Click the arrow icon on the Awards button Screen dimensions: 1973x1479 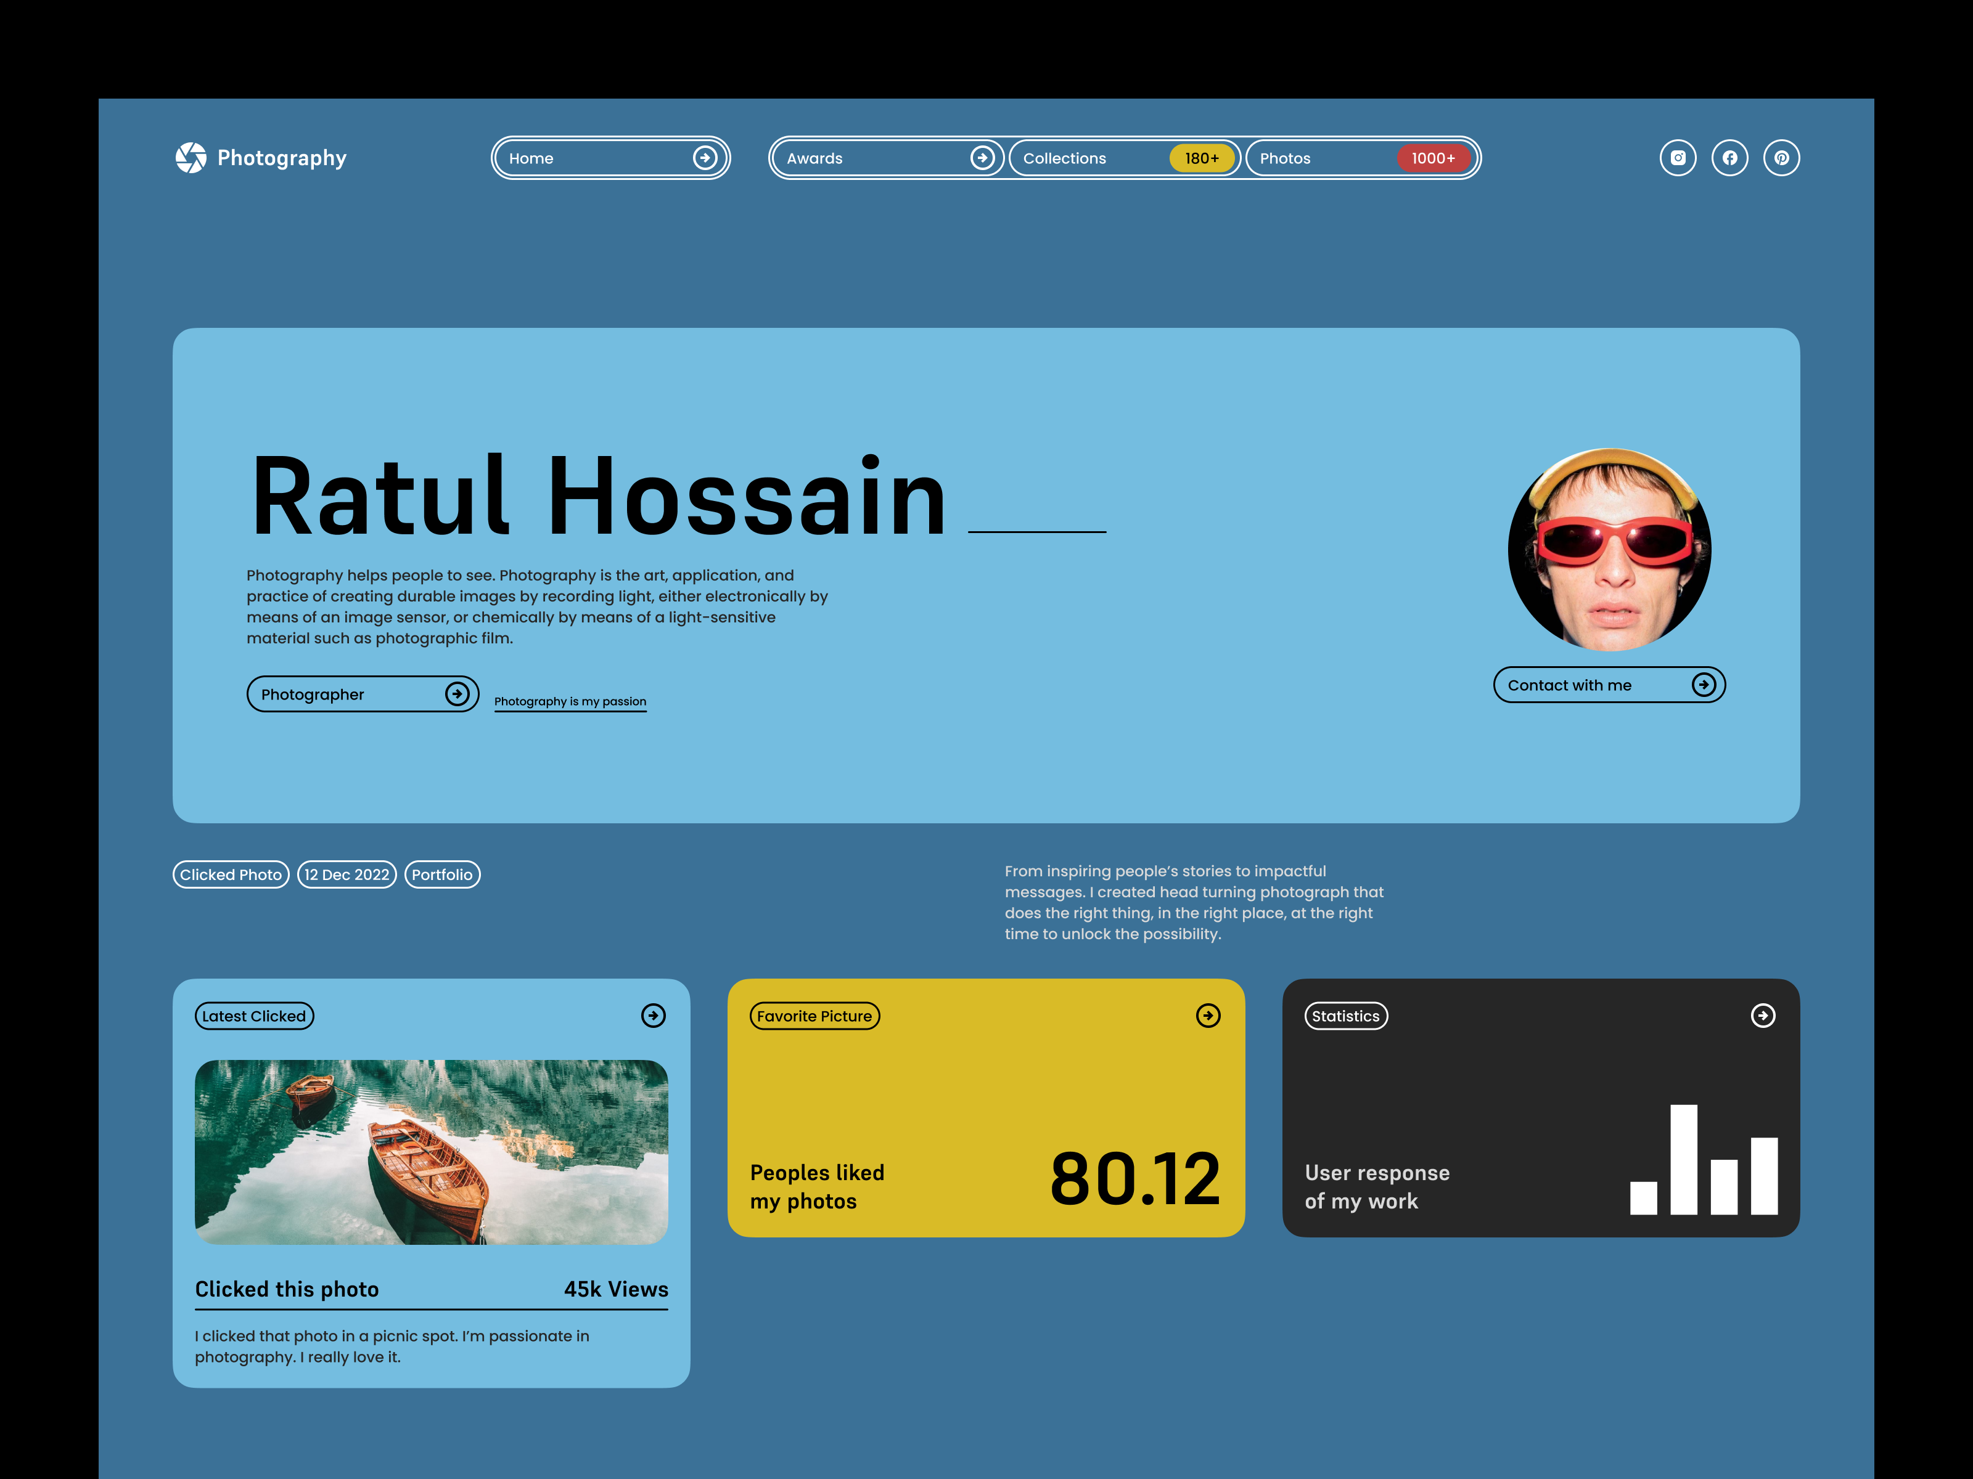pyautogui.click(x=984, y=158)
